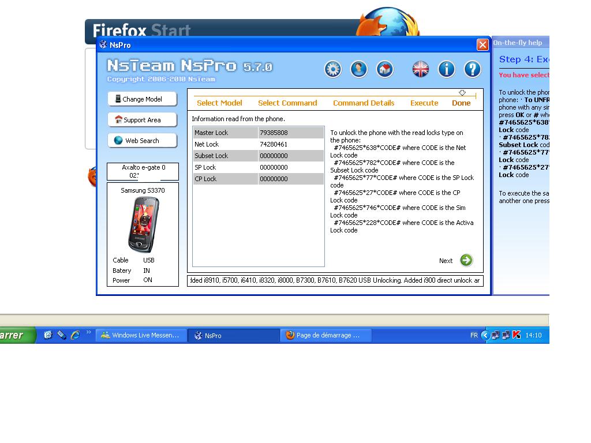The width and height of the screenshot is (591, 443).
Task: Go to the Done step
Action: (461, 103)
